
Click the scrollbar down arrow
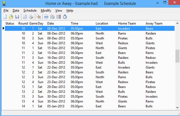pyautogui.click(x=177, y=108)
